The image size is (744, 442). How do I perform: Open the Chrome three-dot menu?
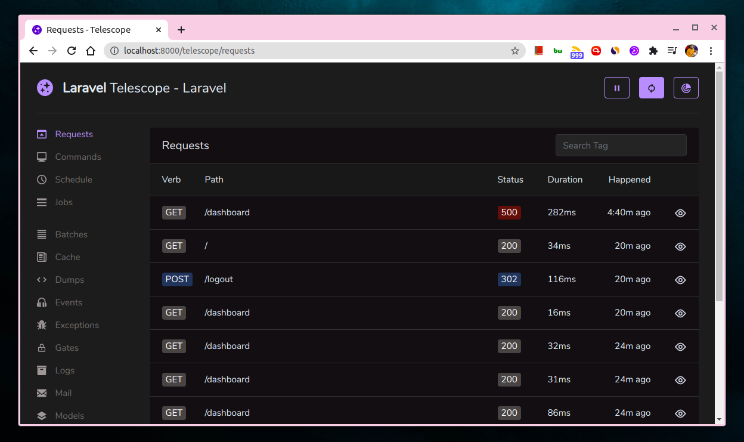point(711,51)
